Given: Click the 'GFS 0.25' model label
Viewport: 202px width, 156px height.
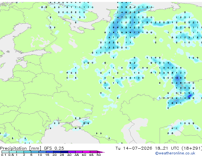Looking at the screenshot, I should (x=54, y=148).
